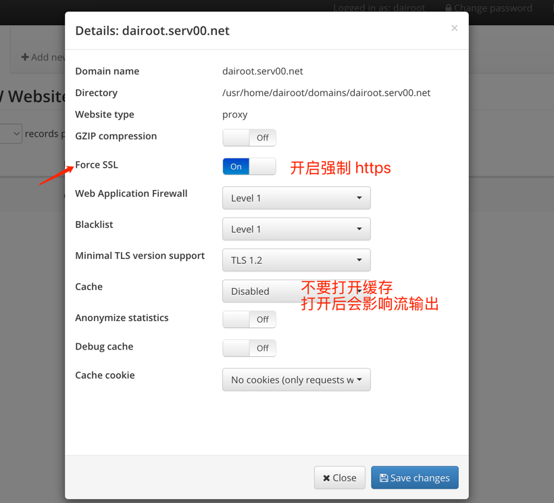Open the Web Application Firewall level dropdown
The width and height of the screenshot is (554, 503).
[x=296, y=197]
